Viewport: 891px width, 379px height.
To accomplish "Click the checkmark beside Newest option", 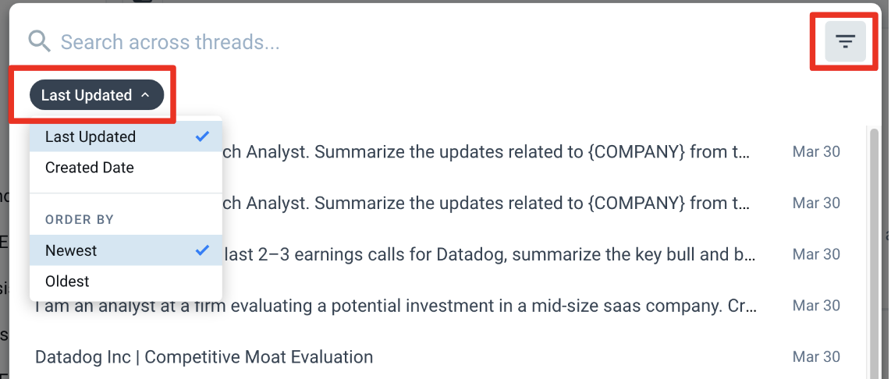I will (x=203, y=250).
